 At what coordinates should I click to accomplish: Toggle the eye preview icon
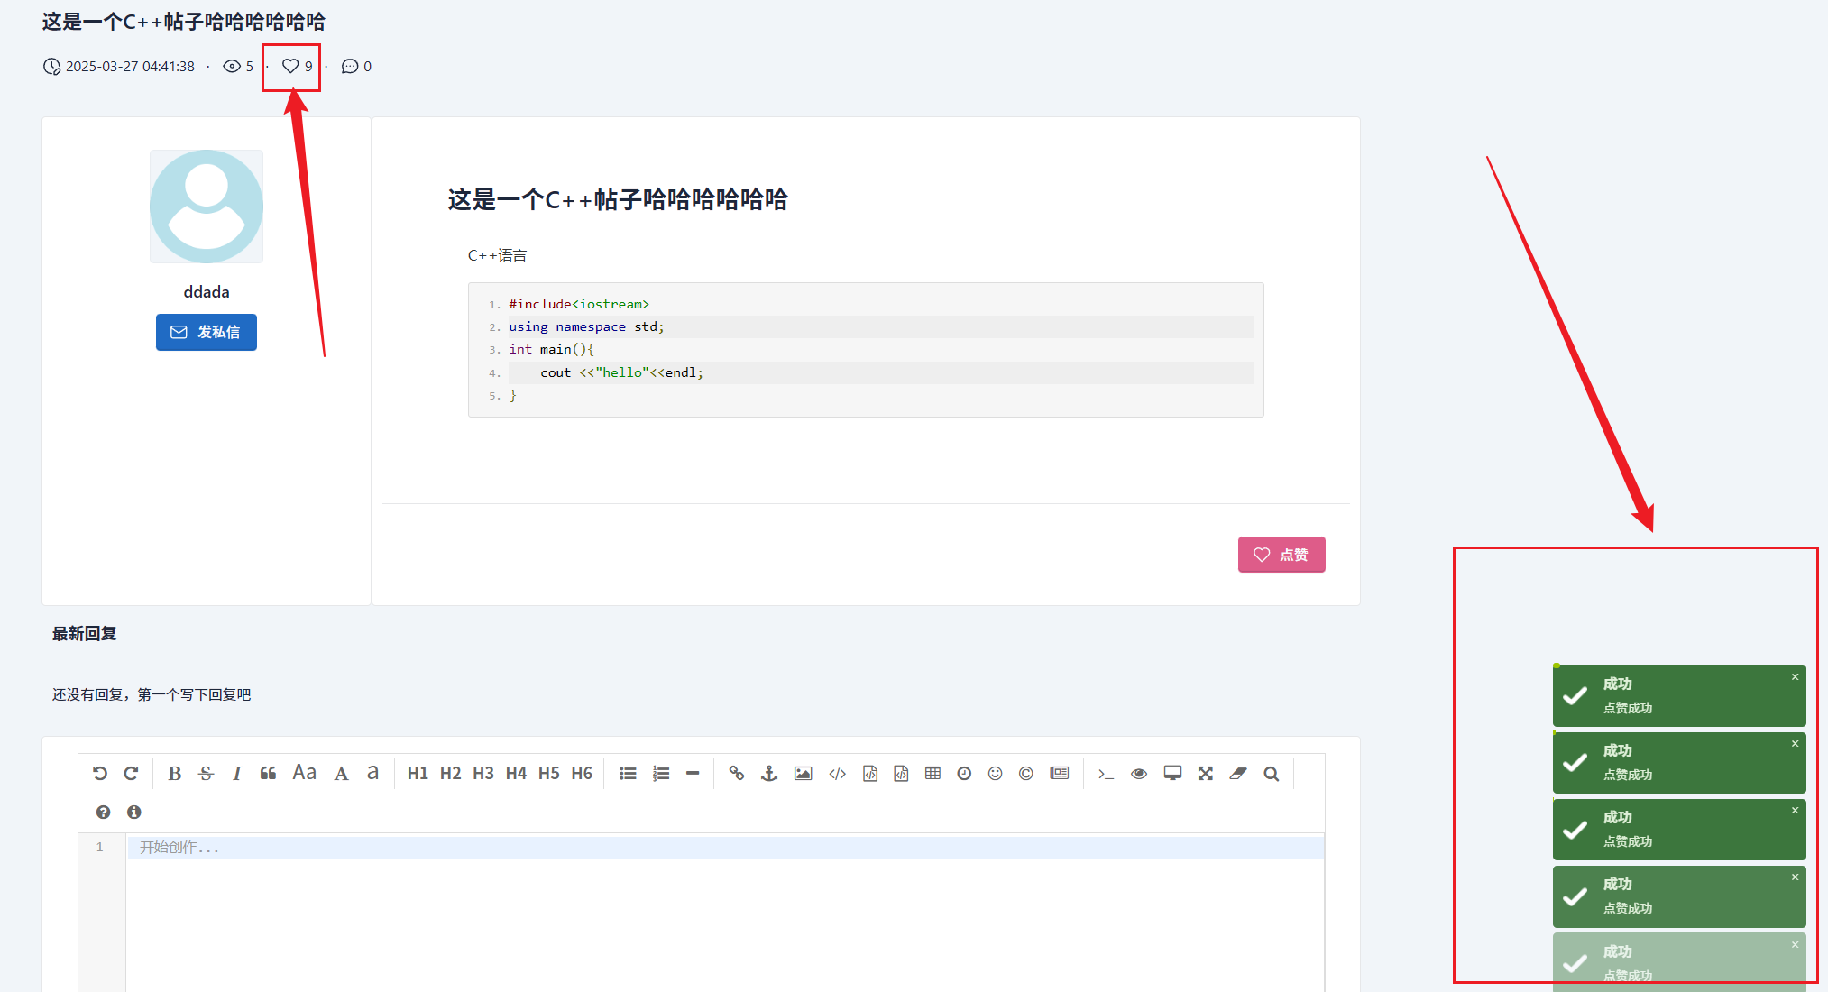point(1139,774)
